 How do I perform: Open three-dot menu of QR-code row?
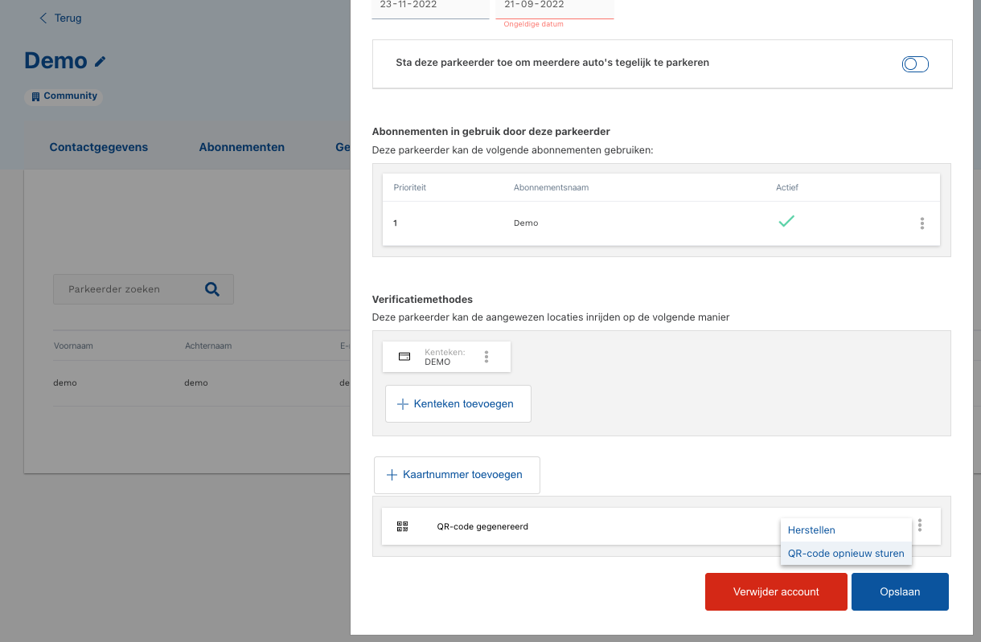[920, 525]
